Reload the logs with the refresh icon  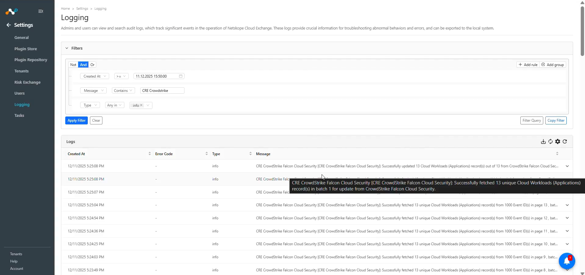point(565,141)
